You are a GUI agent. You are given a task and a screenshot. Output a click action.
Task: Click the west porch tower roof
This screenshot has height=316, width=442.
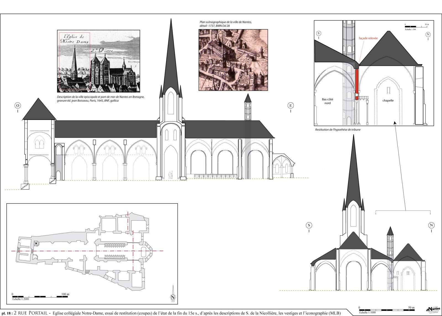click(x=39, y=109)
